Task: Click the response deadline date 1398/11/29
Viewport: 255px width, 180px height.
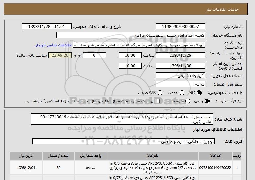Action: coord(180,55)
